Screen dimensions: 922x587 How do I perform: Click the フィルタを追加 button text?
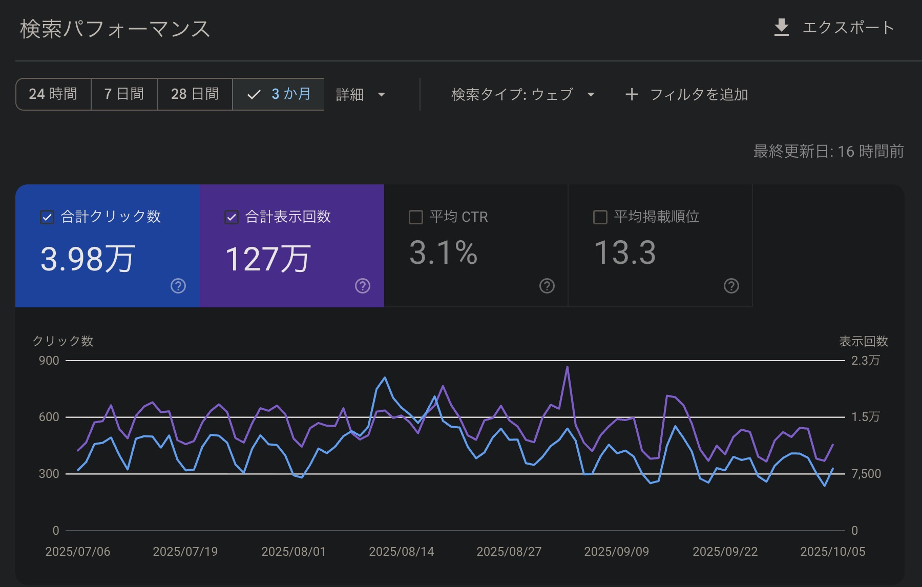(699, 95)
